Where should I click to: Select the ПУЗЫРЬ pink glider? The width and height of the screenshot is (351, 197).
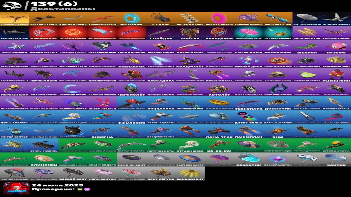click(336, 47)
